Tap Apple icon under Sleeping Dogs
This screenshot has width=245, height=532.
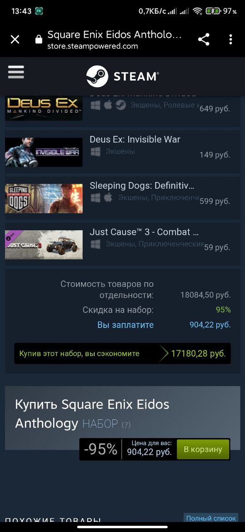point(108,197)
